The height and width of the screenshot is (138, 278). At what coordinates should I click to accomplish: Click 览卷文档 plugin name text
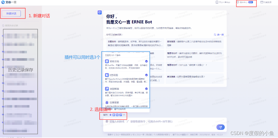[114, 61]
